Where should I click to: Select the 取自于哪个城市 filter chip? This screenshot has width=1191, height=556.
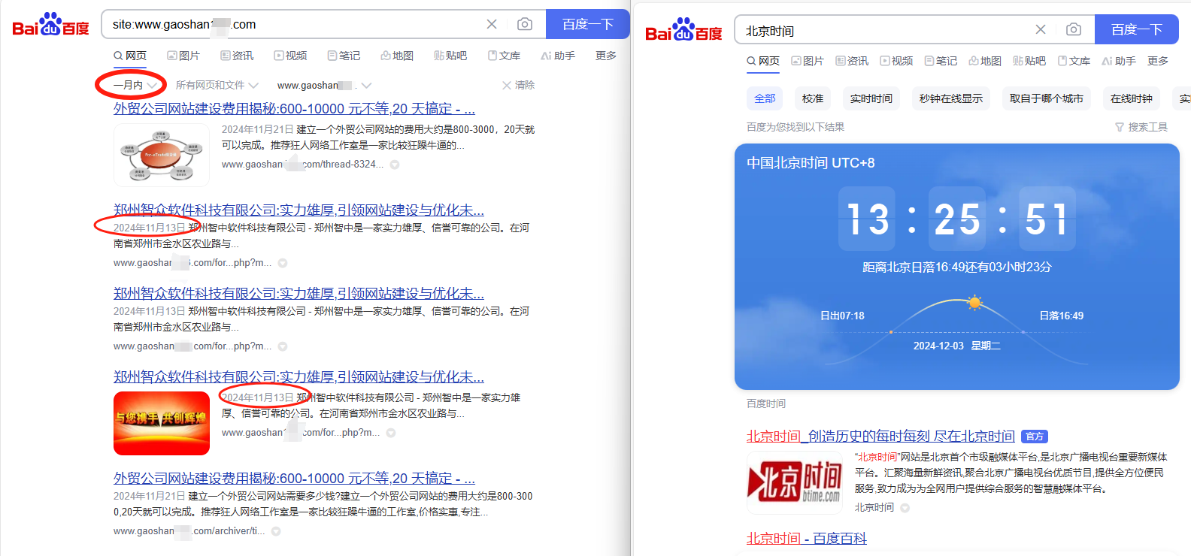pyautogui.click(x=1047, y=98)
